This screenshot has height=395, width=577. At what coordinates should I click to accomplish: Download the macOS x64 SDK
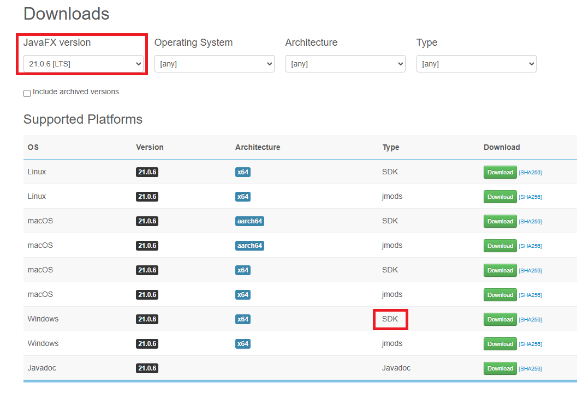[x=500, y=270]
